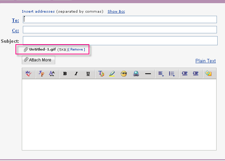225x161 pixels.
Task: Decrease the paragraph indent
Action: [x=185, y=74]
